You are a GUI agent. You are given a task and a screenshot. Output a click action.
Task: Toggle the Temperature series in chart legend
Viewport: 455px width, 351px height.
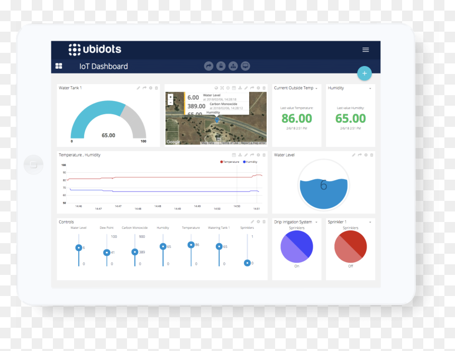click(x=230, y=162)
